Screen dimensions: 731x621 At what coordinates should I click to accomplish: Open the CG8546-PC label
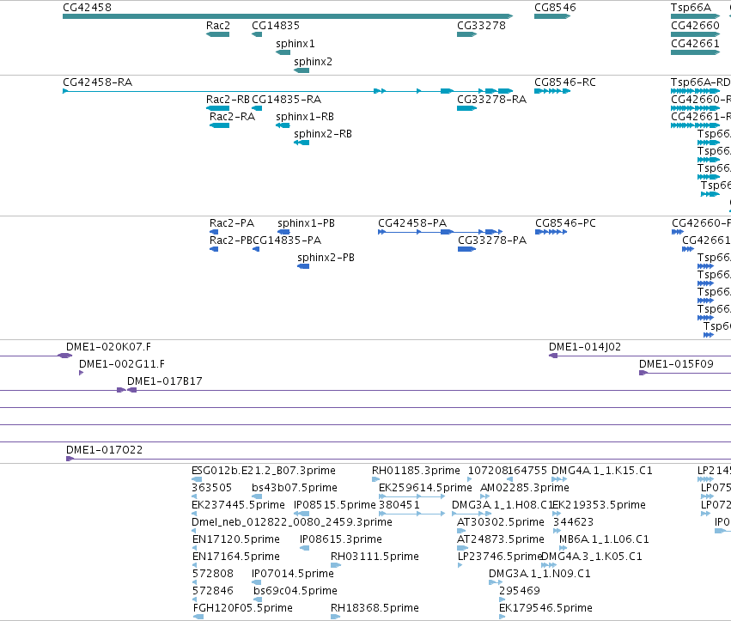[565, 223]
